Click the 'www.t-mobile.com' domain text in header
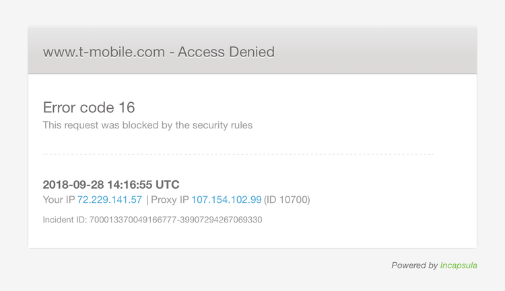505x291 pixels. 104,52
